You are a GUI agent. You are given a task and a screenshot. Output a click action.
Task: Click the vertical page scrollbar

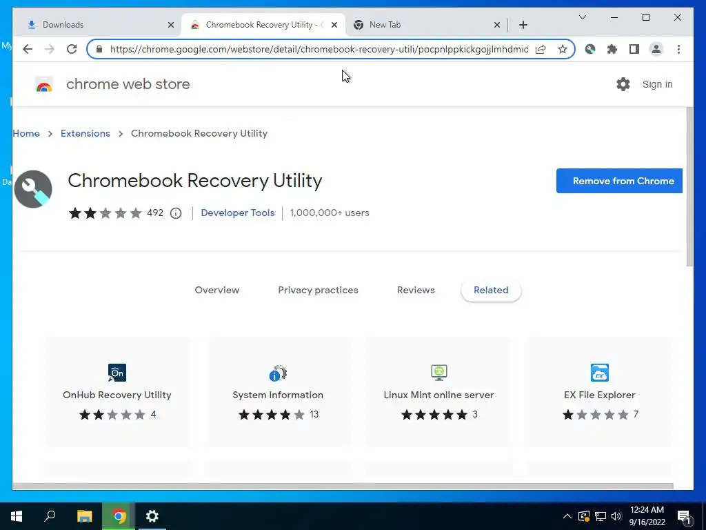pos(689,186)
